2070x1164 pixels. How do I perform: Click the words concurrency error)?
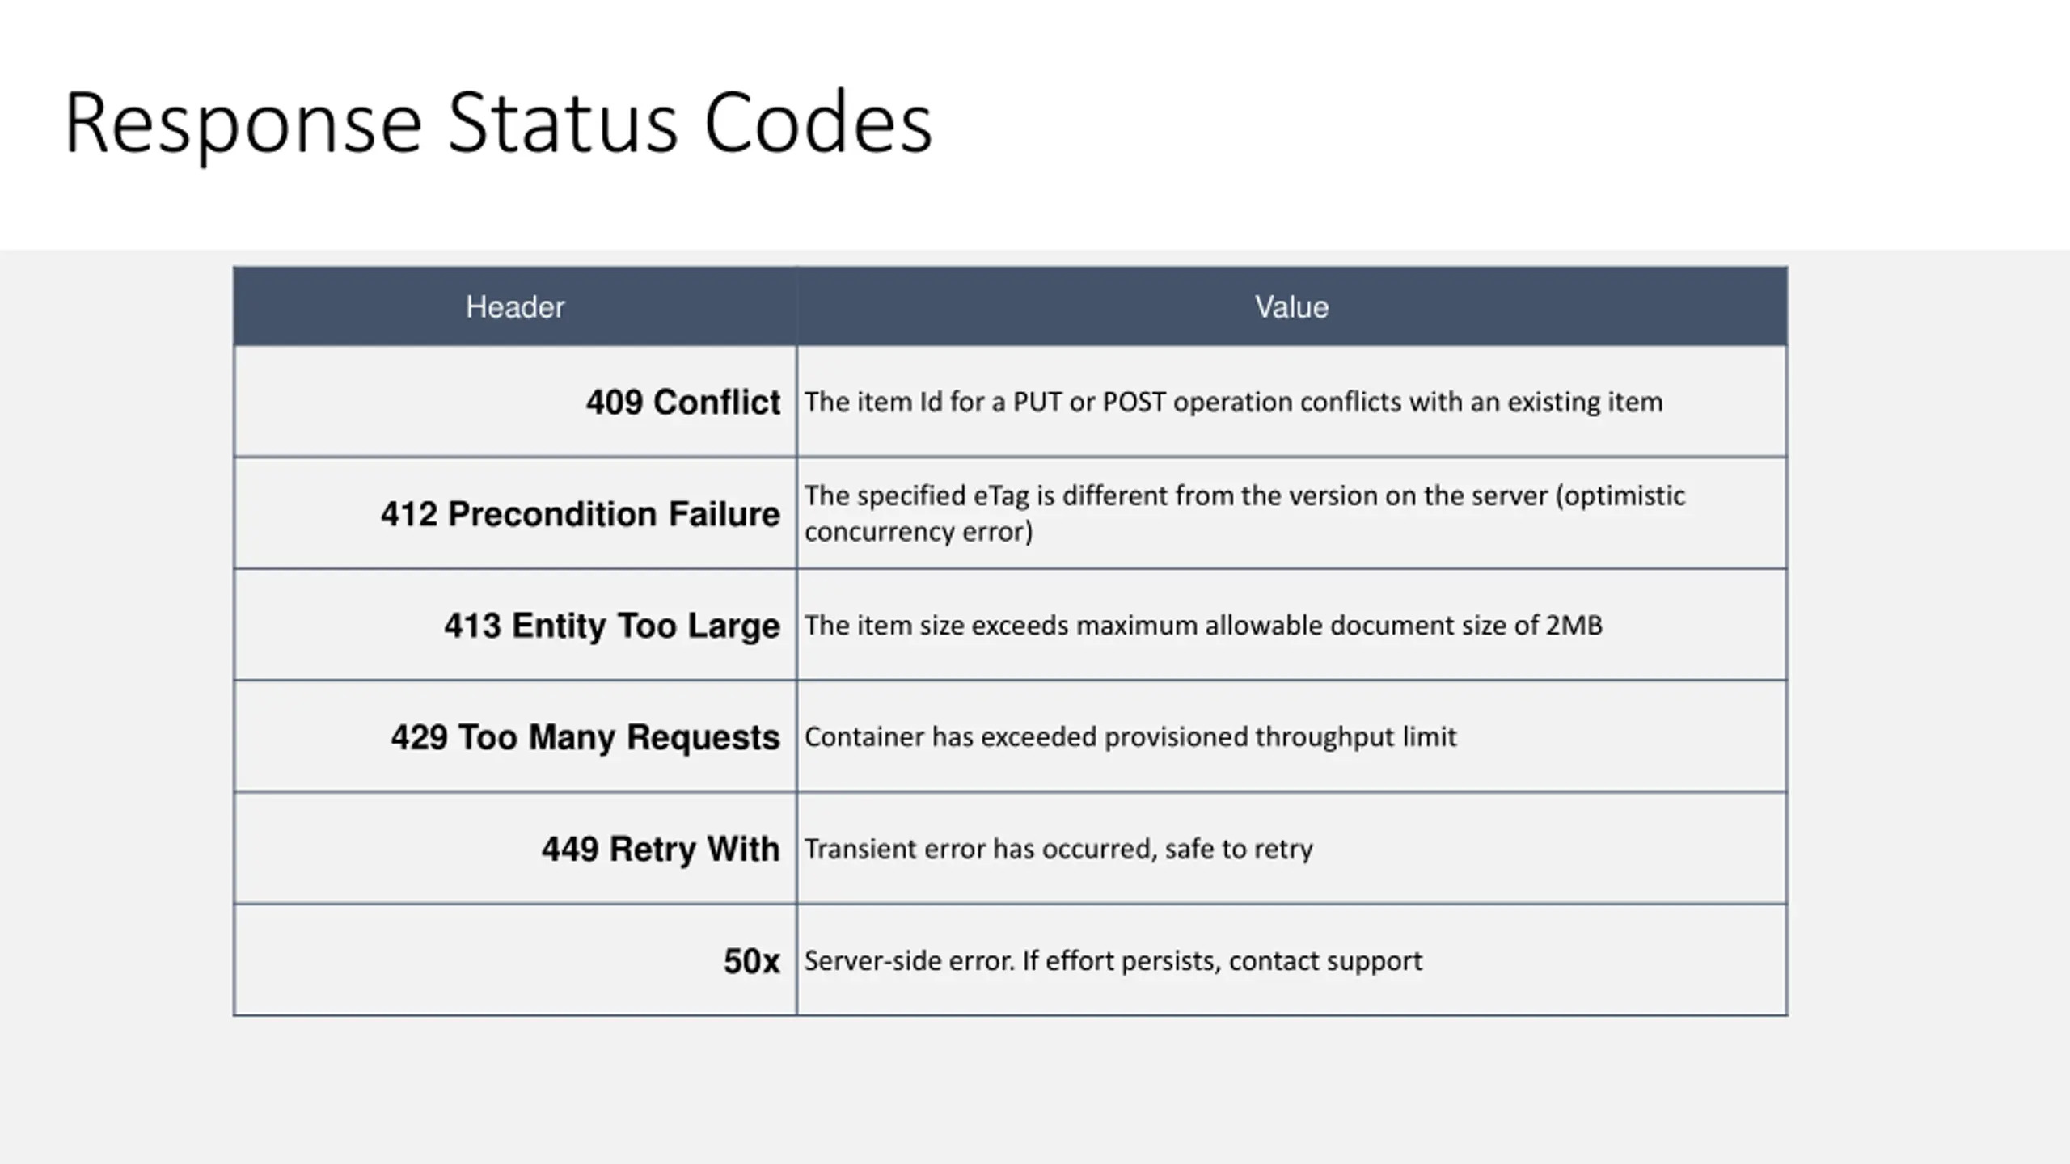tap(919, 532)
